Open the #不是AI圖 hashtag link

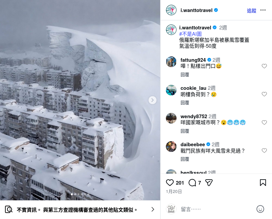click(x=191, y=34)
